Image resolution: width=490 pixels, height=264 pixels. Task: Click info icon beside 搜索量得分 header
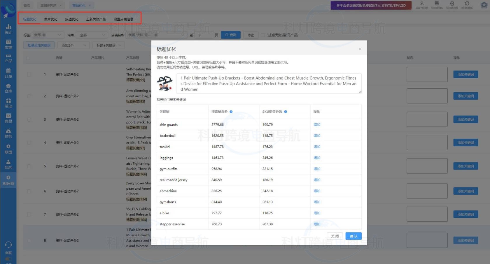pyautogui.click(x=231, y=112)
